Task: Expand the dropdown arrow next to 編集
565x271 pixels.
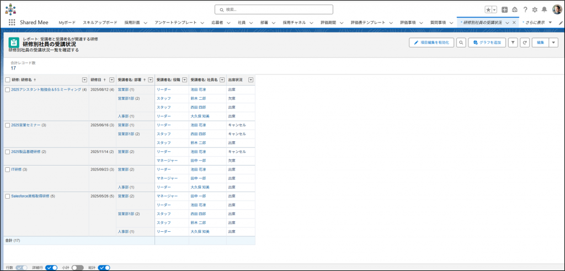Action: [x=553, y=42]
